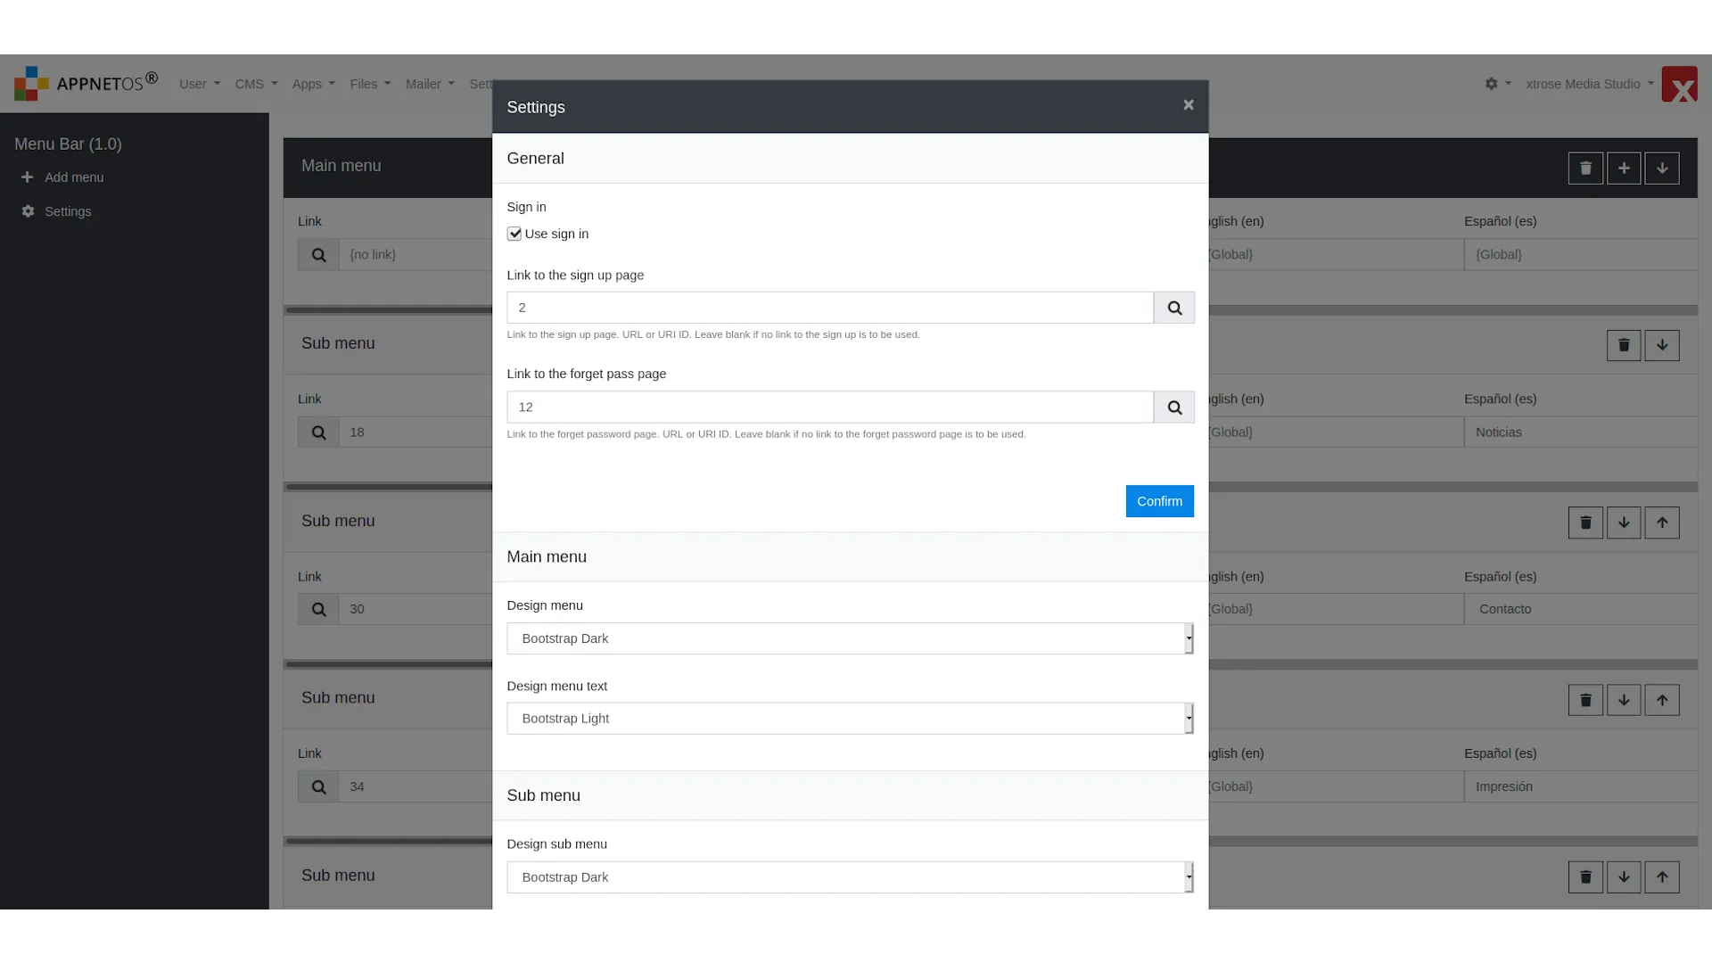Open the Apps menu in the navigation bar
The image size is (1712, 963).
313,84
